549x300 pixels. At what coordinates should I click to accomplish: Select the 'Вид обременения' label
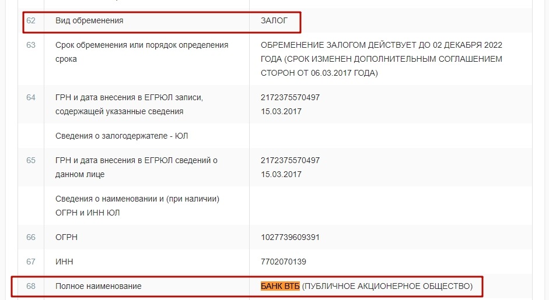[89, 20]
